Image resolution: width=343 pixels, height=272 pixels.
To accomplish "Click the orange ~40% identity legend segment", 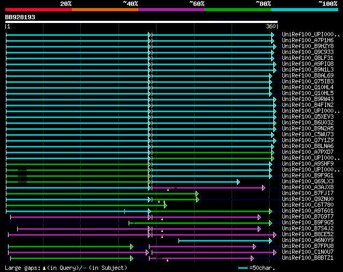I will (105, 10).
